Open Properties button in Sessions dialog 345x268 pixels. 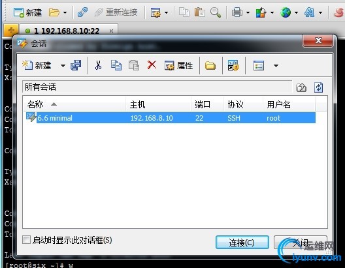coord(178,65)
